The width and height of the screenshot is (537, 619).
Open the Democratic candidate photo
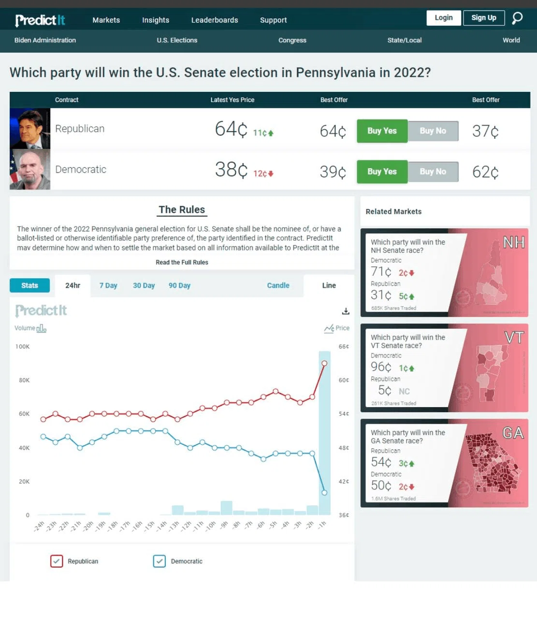[x=30, y=169]
